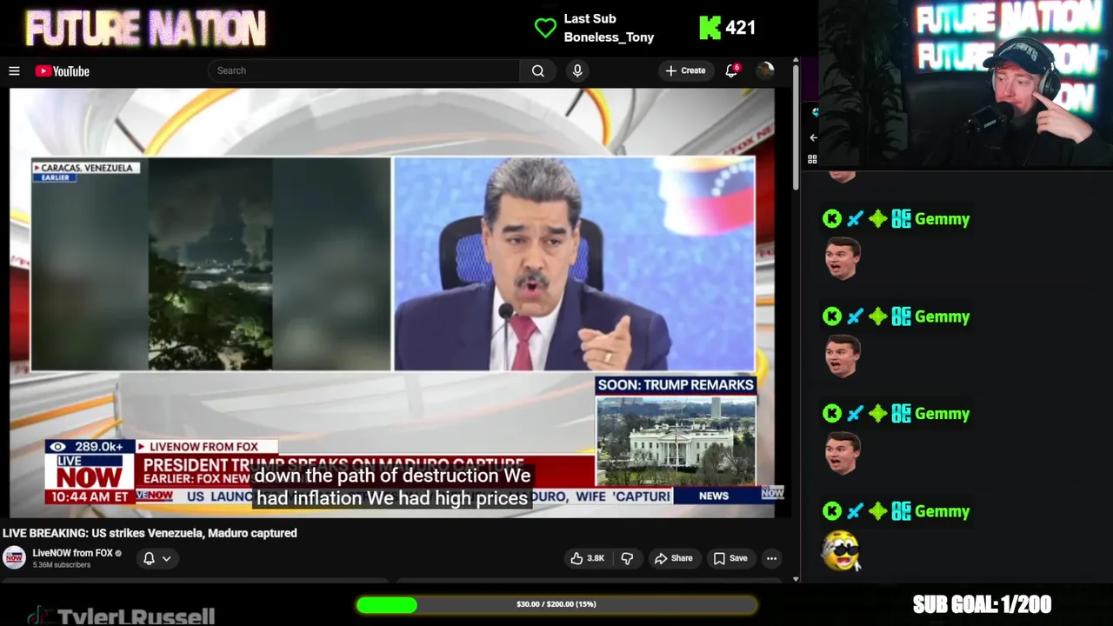
Task: Open the more actions three-dot menu
Action: (x=771, y=558)
